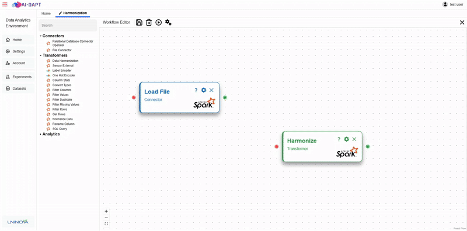This screenshot has width=467, height=231.
Task: Select the Harmonization tab
Action: click(x=72, y=13)
